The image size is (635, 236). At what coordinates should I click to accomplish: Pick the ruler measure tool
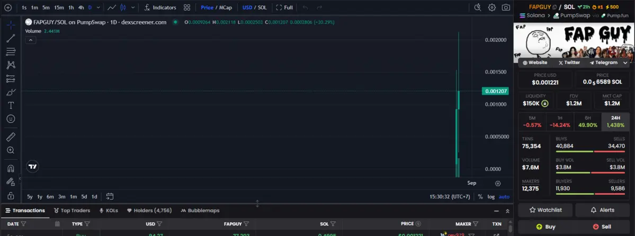click(11, 137)
